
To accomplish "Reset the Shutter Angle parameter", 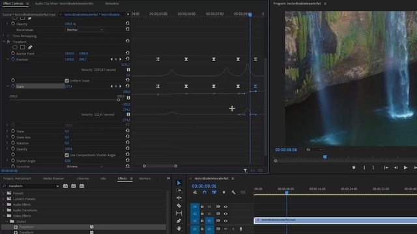I will (128, 161).
